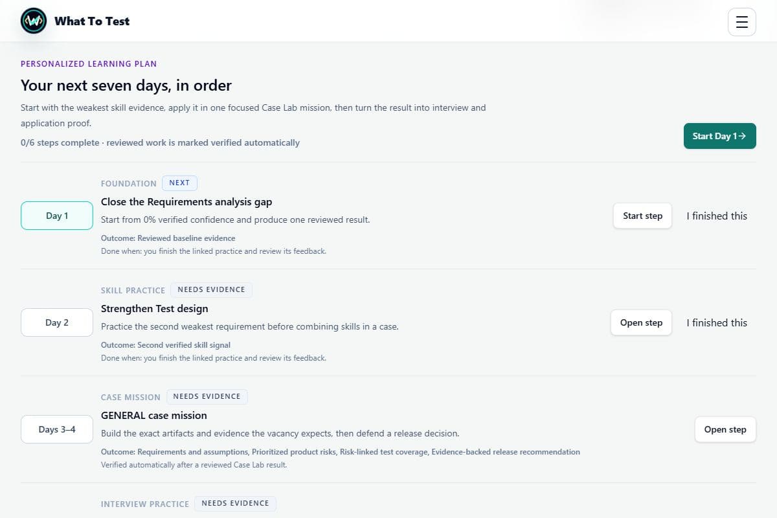Click the Personalized Learning Plan label
The height and width of the screenshot is (518, 777).
[x=89, y=64]
